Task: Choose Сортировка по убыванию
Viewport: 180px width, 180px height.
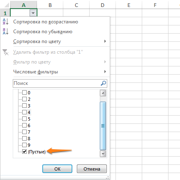Action: [43, 32]
